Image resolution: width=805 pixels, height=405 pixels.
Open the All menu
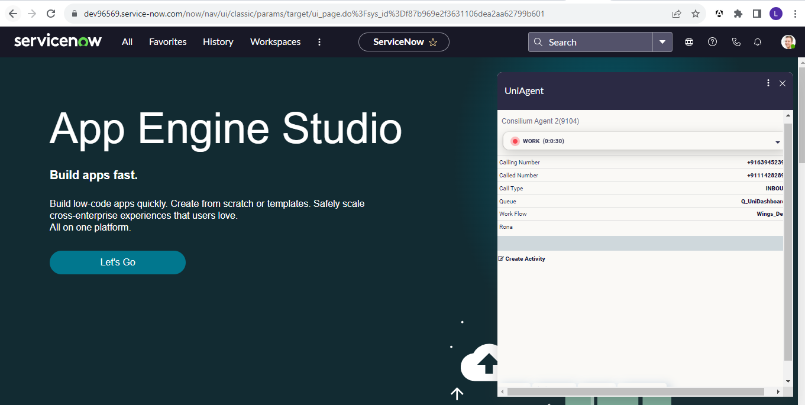[127, 42]
